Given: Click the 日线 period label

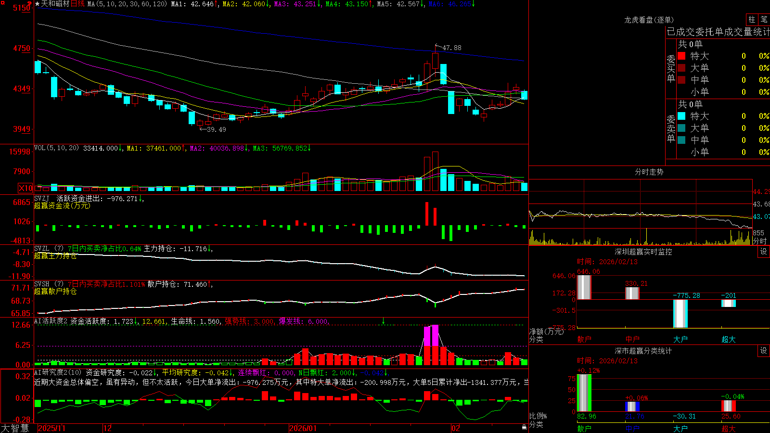Looking at the screenshot, I should 77,4.
